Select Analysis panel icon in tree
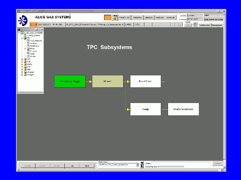 click(28, 43)
